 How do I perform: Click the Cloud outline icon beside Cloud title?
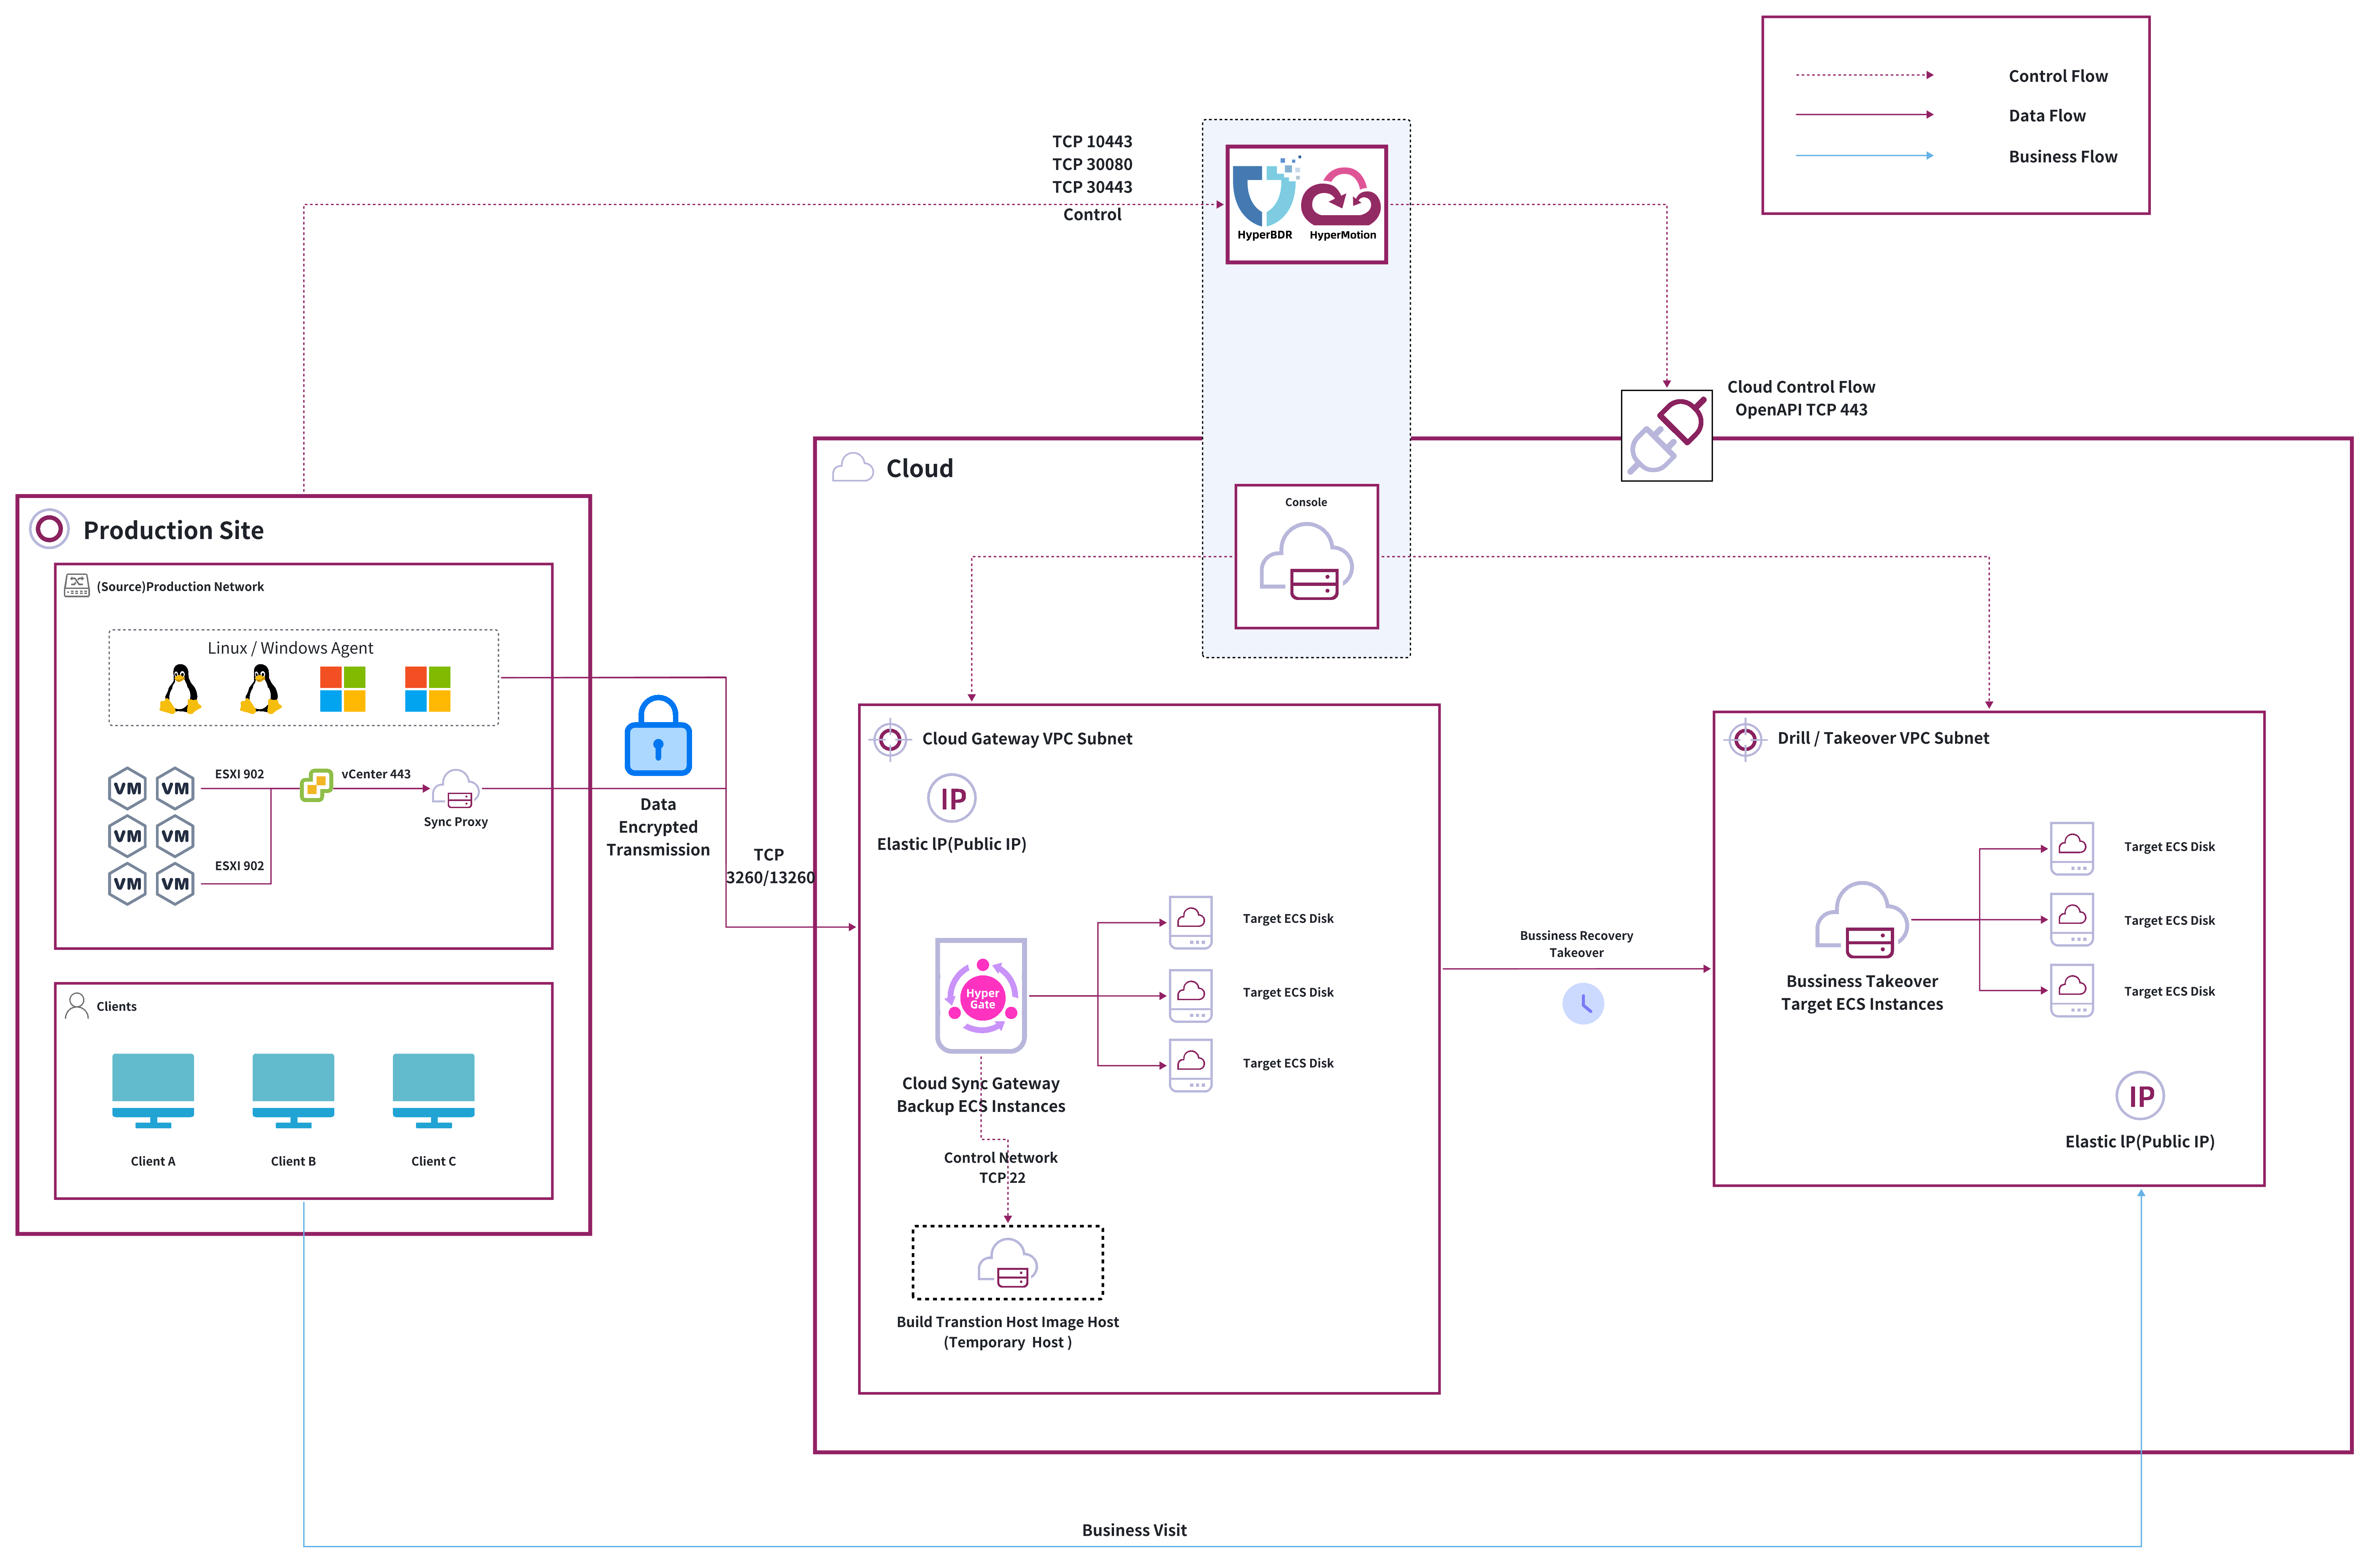(853, 467)
